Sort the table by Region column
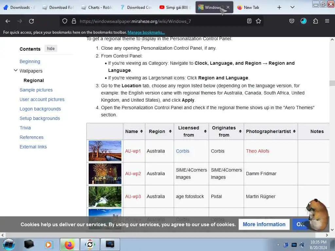This screenshot has height=251, width=335. [160, 131]
